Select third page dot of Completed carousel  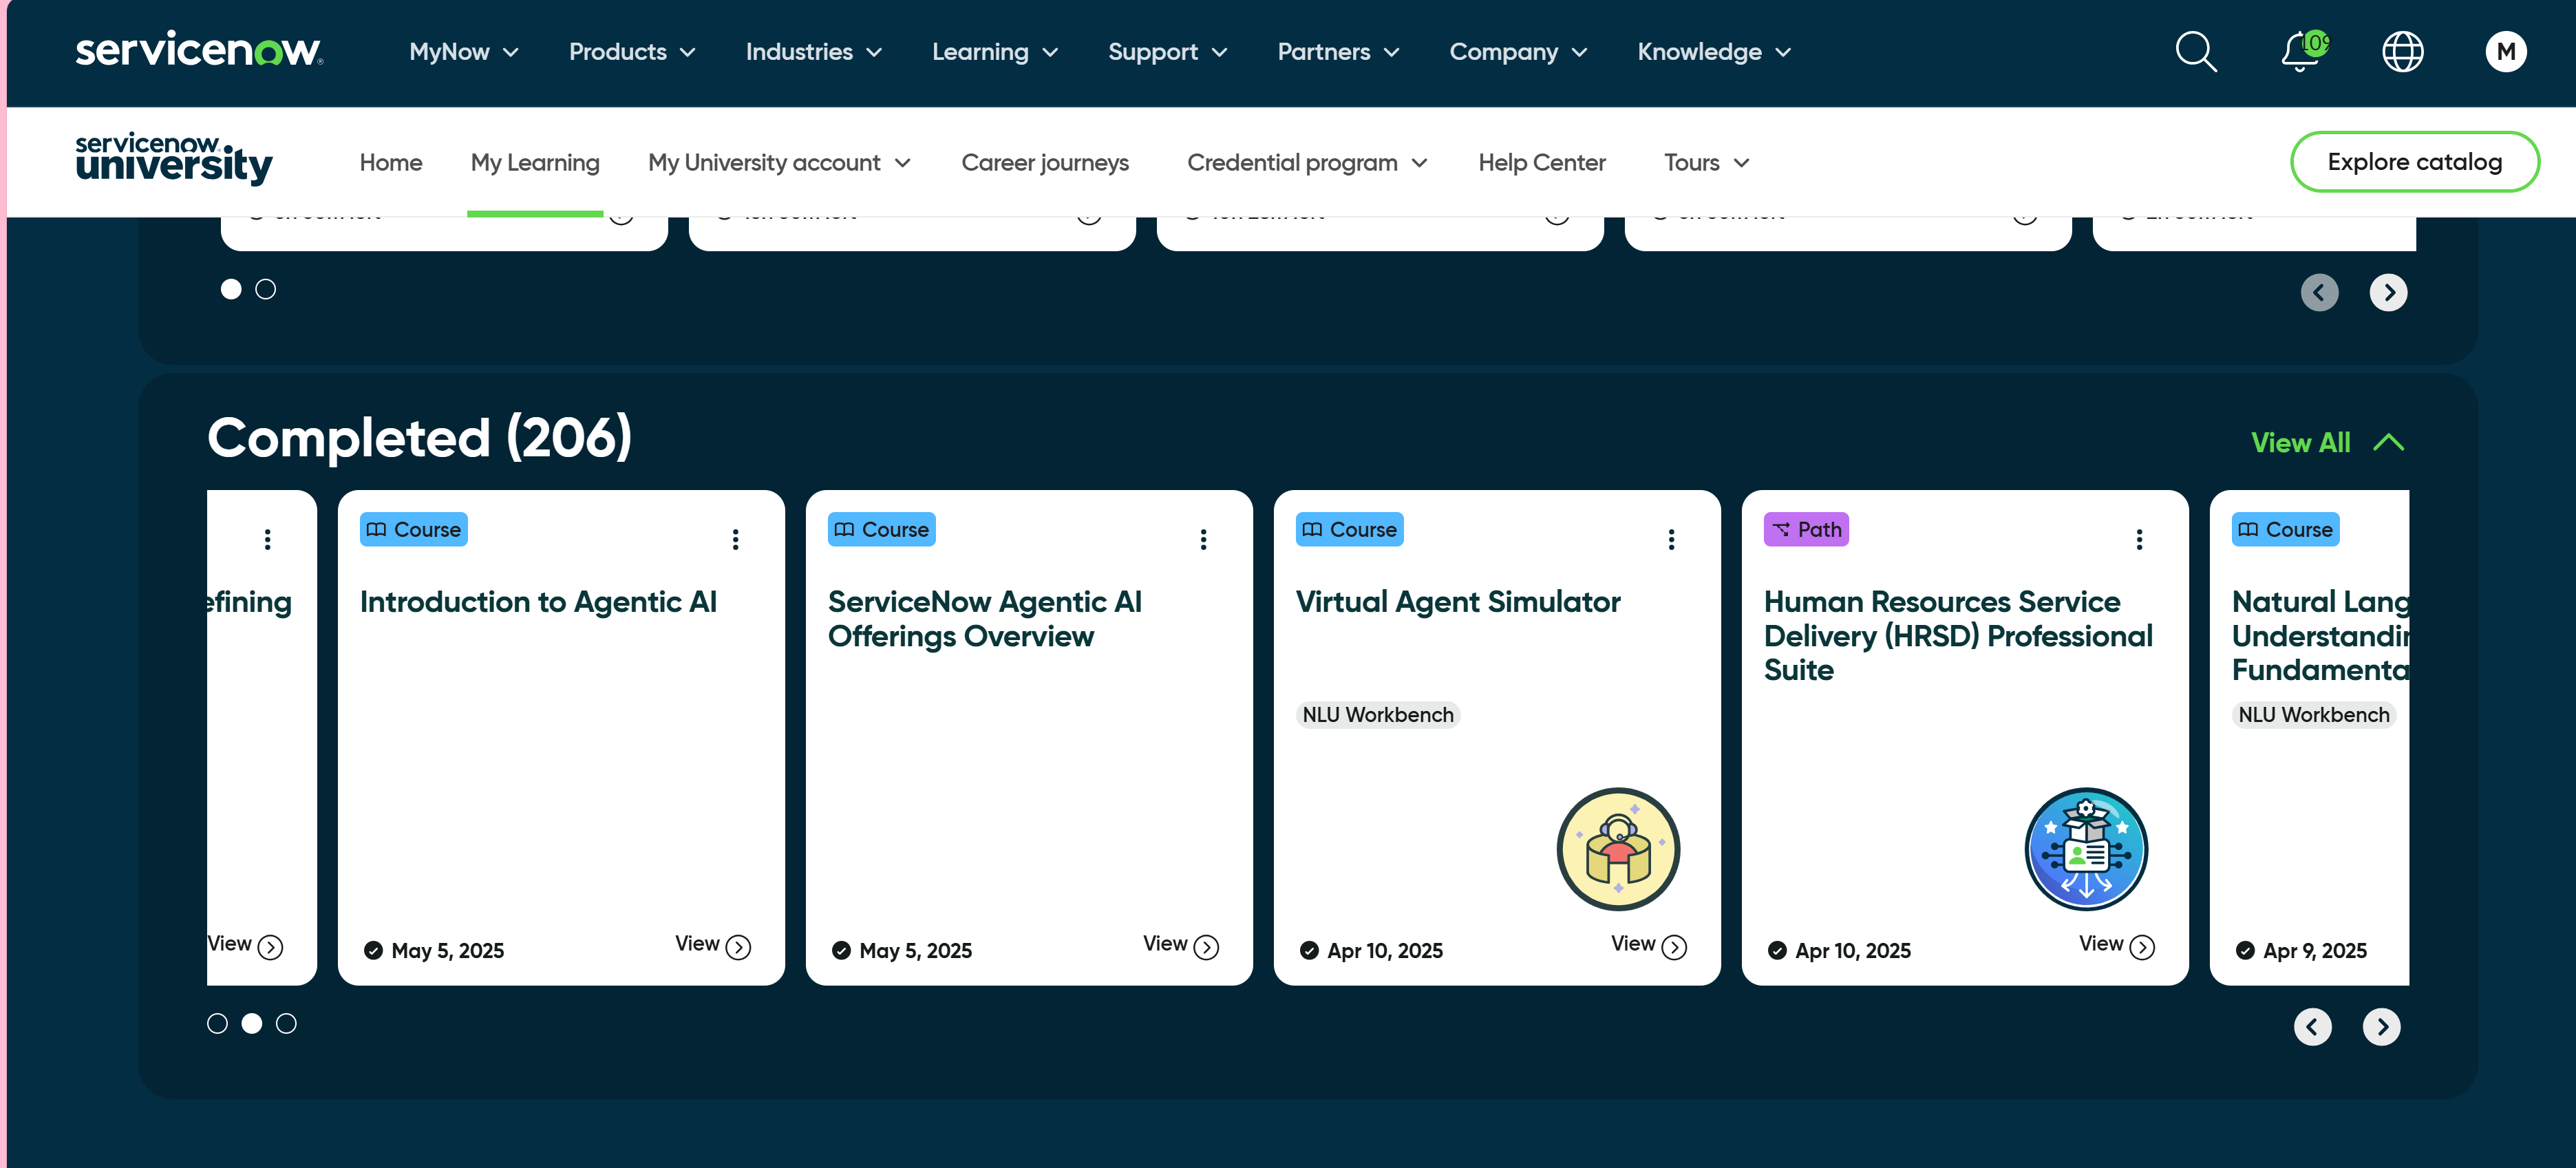coord(286,1023)
